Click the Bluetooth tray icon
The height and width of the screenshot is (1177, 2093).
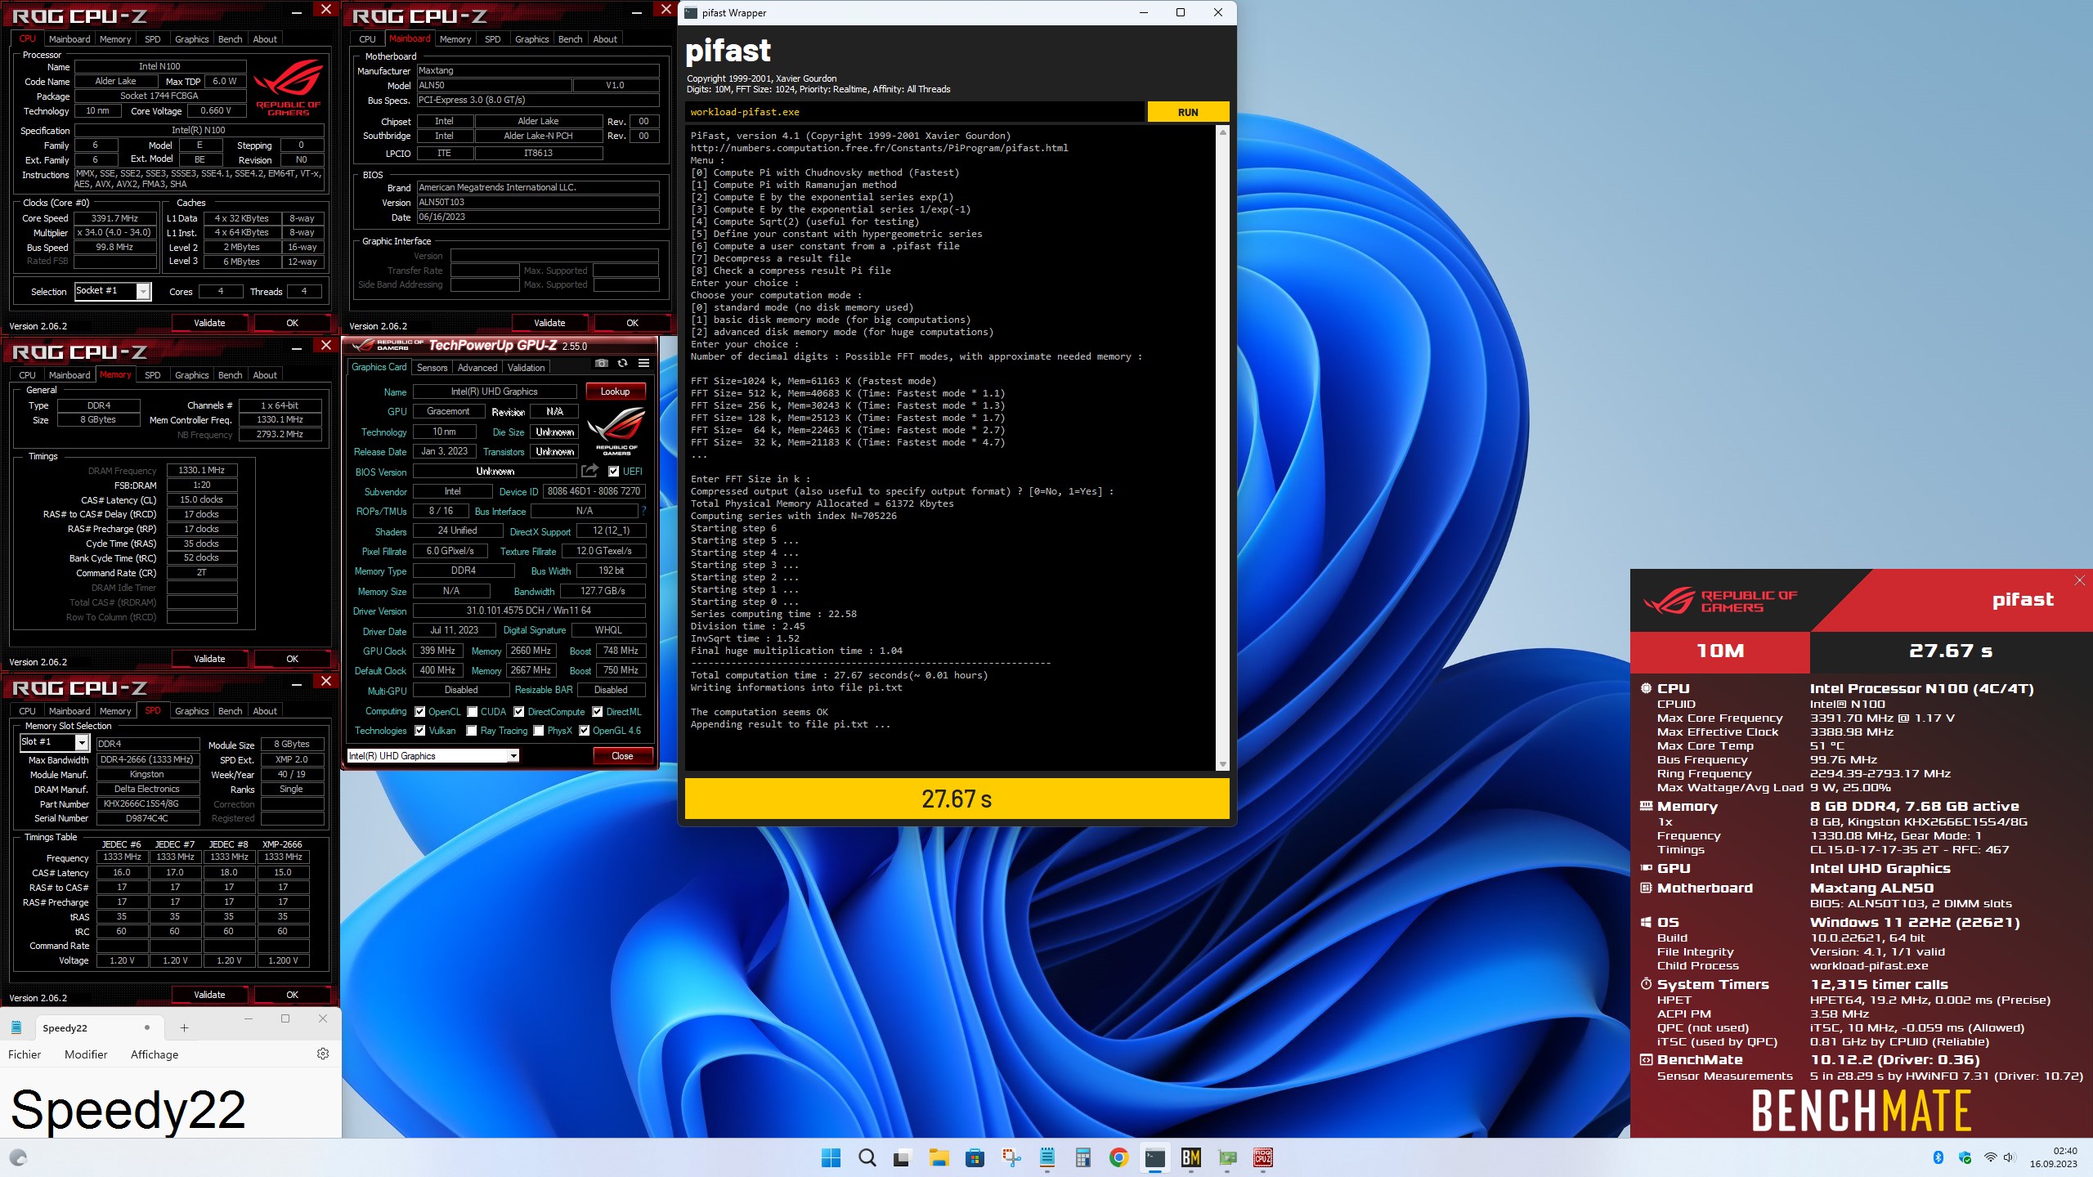click(1937, 1157)
